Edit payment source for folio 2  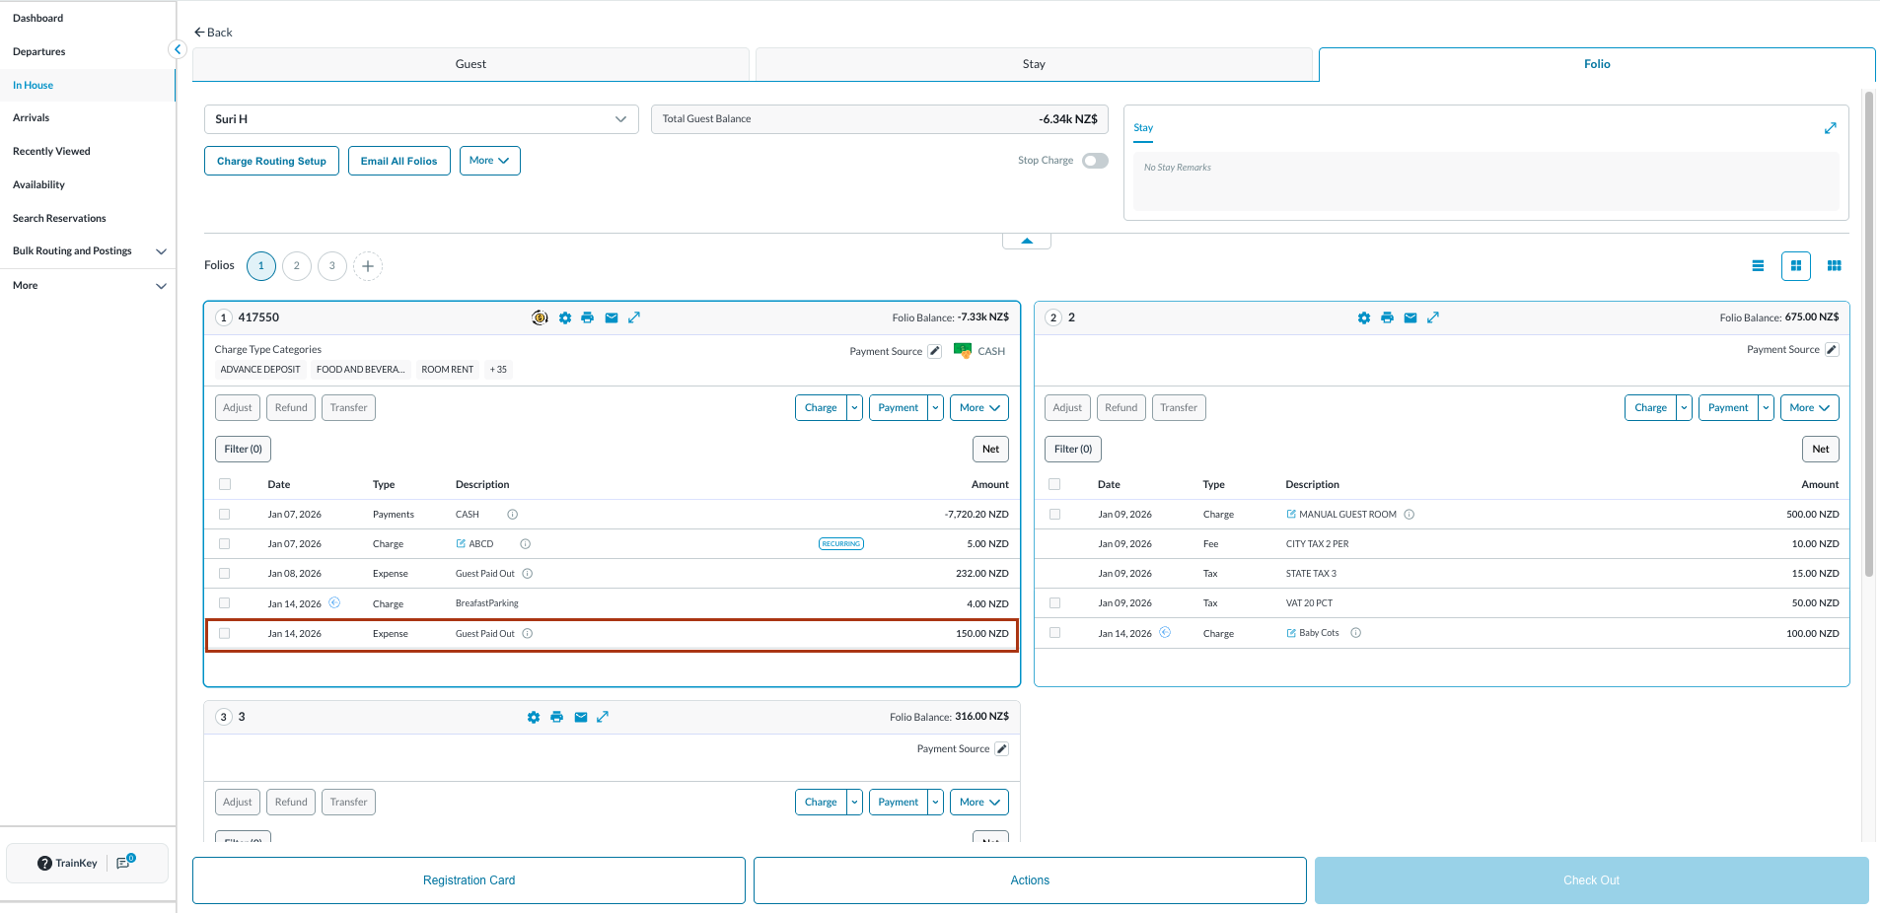coord(1832,350)
